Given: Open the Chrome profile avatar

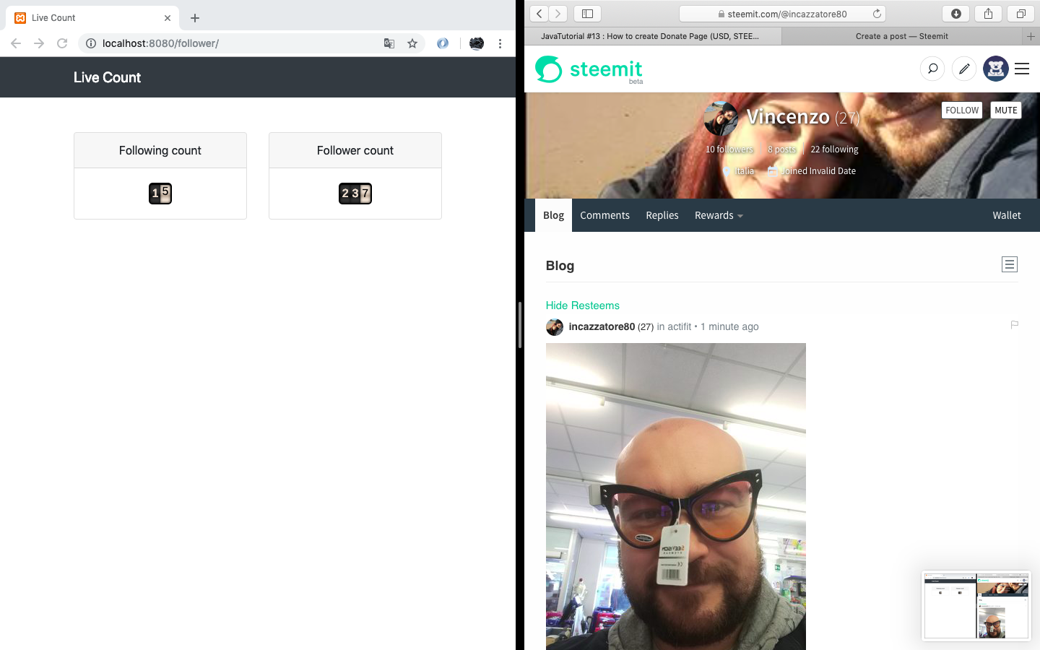Looking at the screenshot, I should 477,43.
